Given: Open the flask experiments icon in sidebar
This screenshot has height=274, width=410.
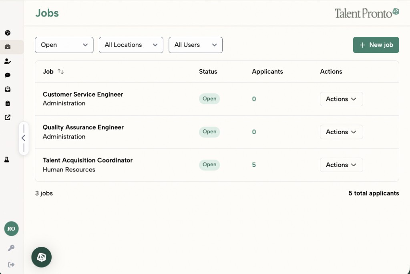Looking at the screenshot, I should (x=7, y=160).
